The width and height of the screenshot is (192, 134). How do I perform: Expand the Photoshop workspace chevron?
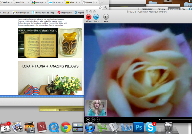183,9
